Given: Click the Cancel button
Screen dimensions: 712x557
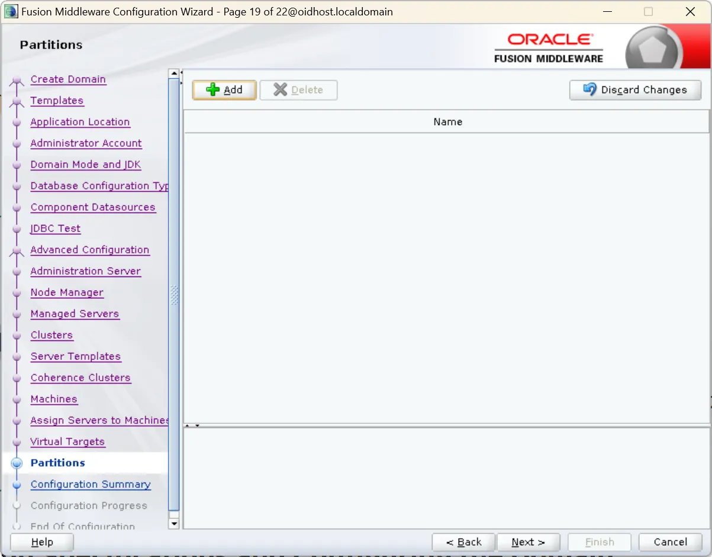Looking at the screenshot, I should click(671, 542).
